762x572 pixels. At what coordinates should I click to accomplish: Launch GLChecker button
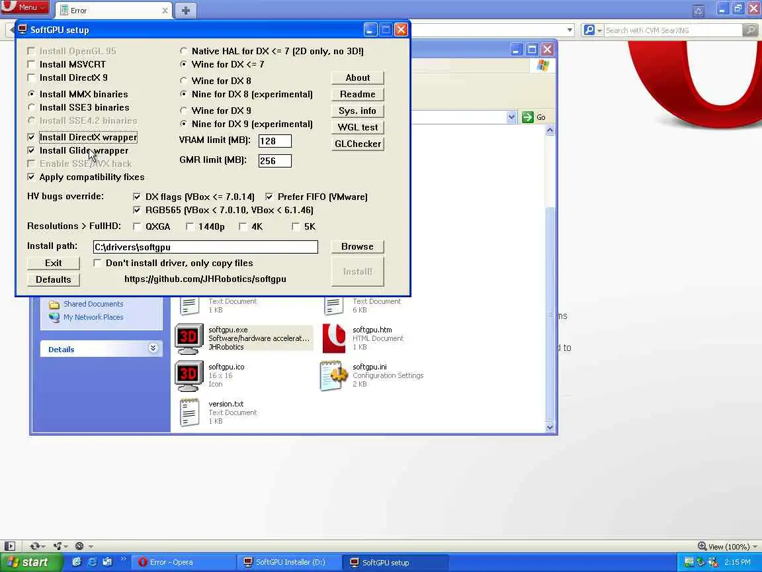[358, 144]
